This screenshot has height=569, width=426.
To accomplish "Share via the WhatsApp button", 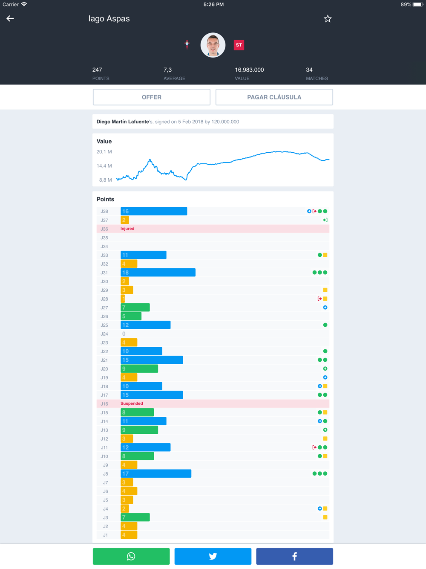I will point(131,556).
